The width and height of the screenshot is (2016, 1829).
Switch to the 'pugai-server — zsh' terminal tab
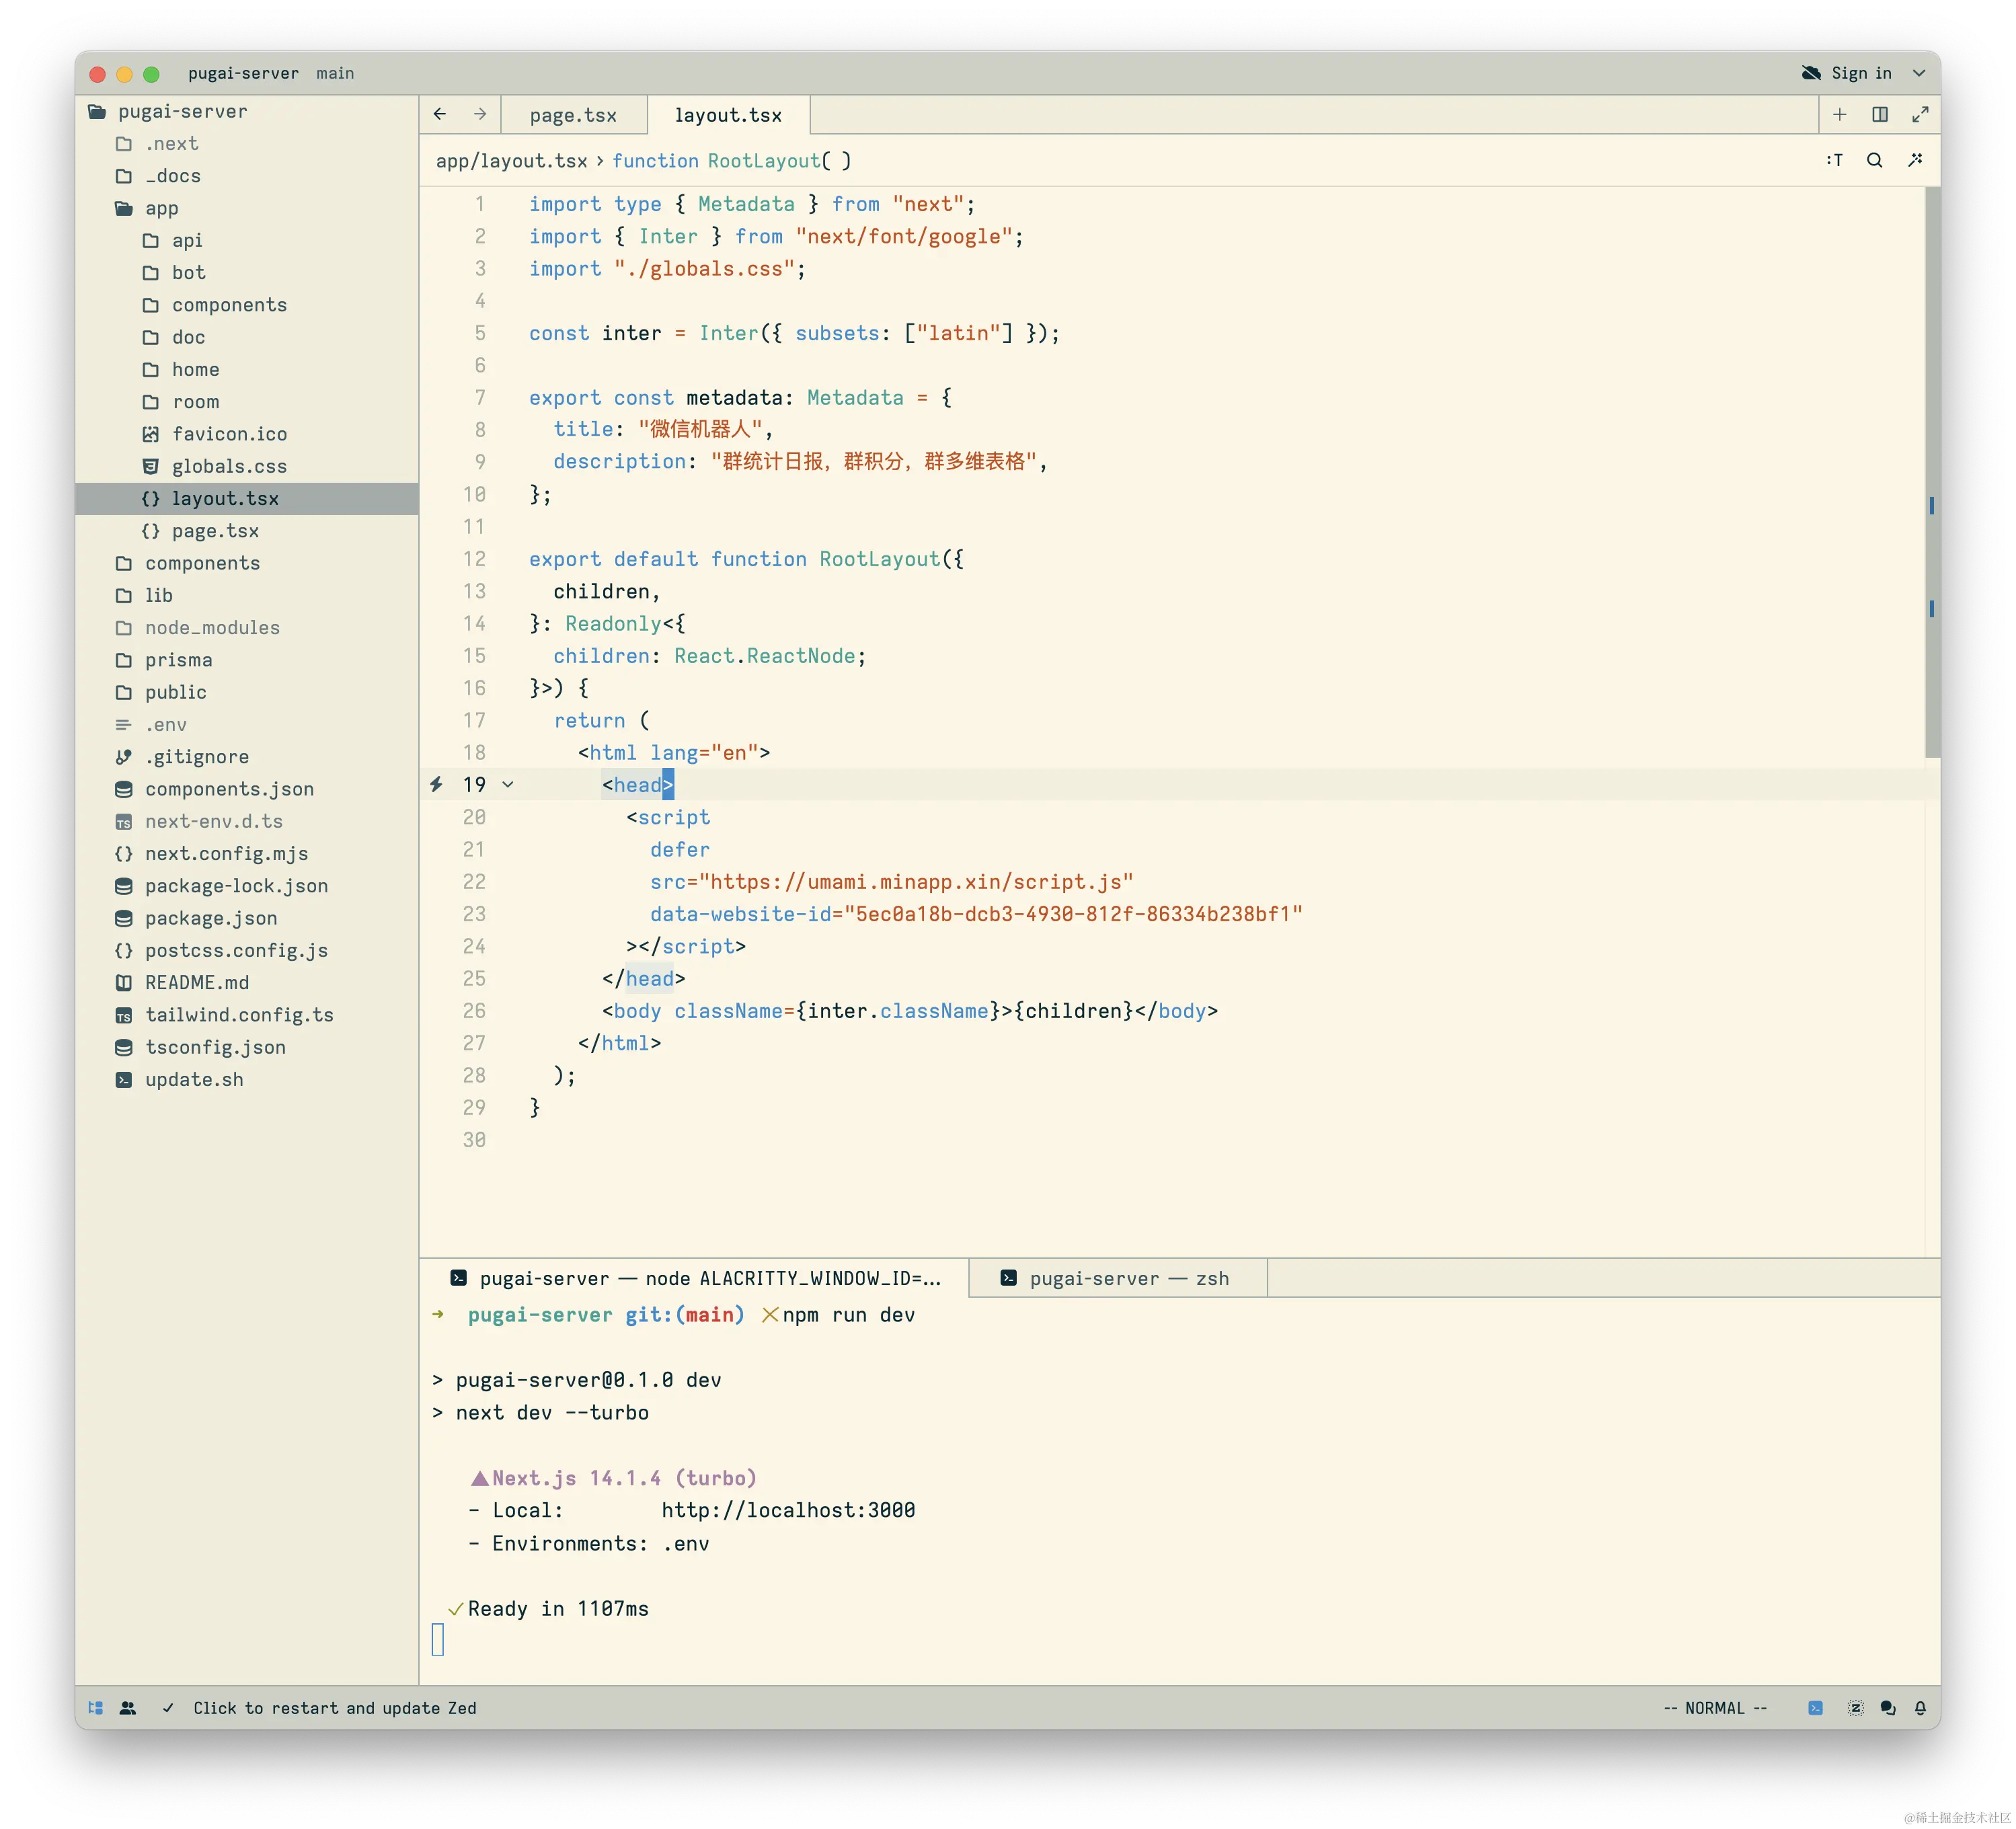tap(1117, 1278)
